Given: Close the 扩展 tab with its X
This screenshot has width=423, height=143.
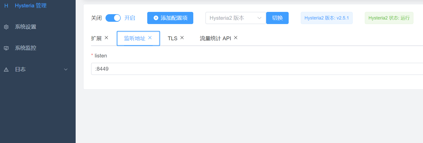Looking at the screenshot, I should pyautogui.click(x=107, y=38).
